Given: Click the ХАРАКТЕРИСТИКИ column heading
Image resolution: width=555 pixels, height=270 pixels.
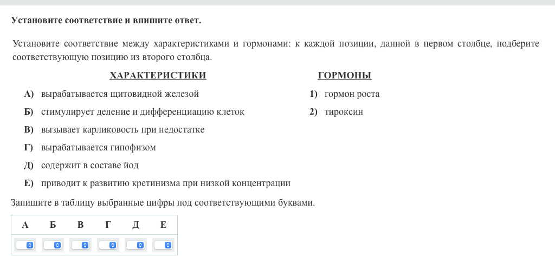Looking at the screenshot, I should (158, 76).
